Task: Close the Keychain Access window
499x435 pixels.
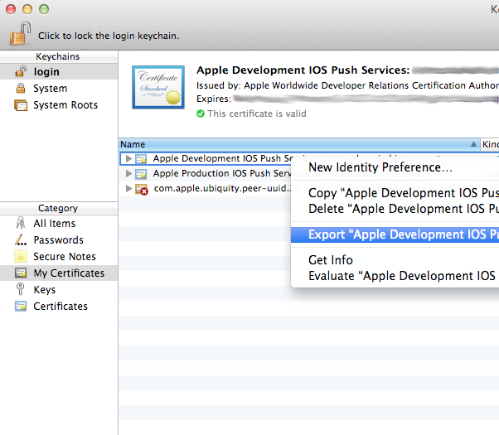Action: (11, 9)
